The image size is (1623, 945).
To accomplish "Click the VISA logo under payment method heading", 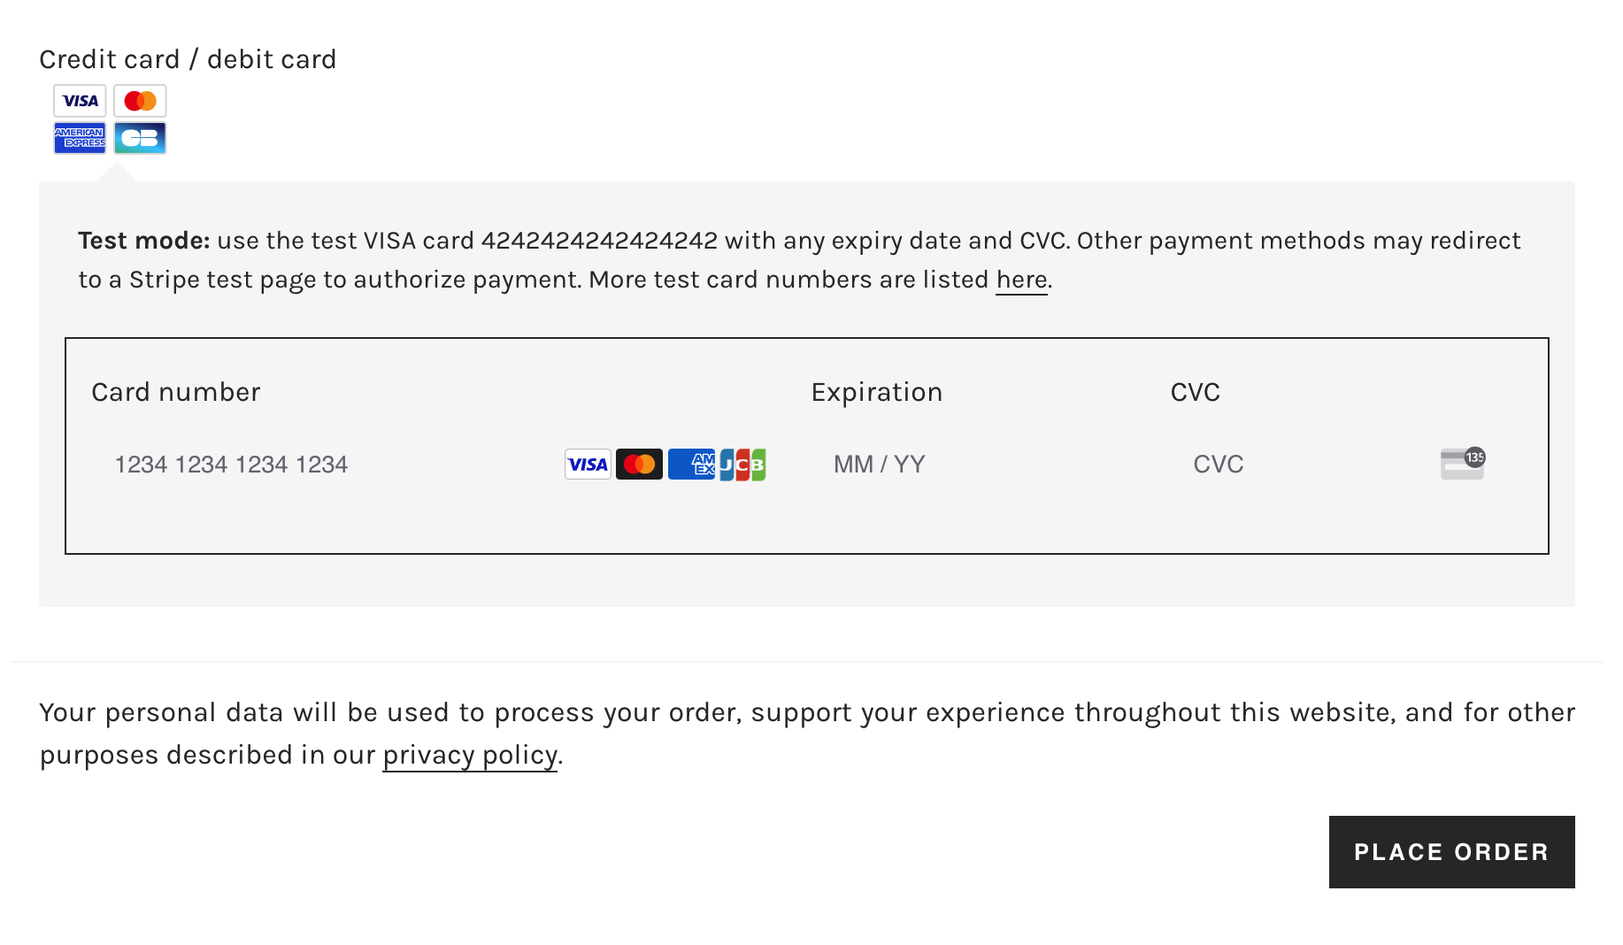I will [80, 100].
